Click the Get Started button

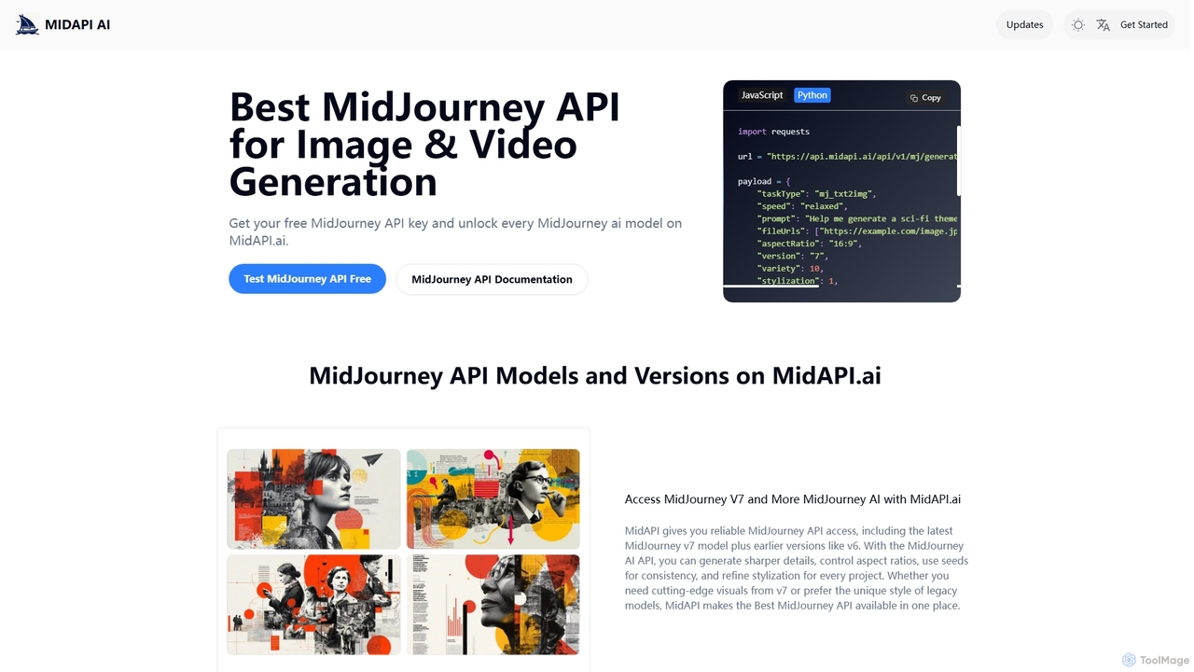pyautogui.click(x=1144, y=25)
